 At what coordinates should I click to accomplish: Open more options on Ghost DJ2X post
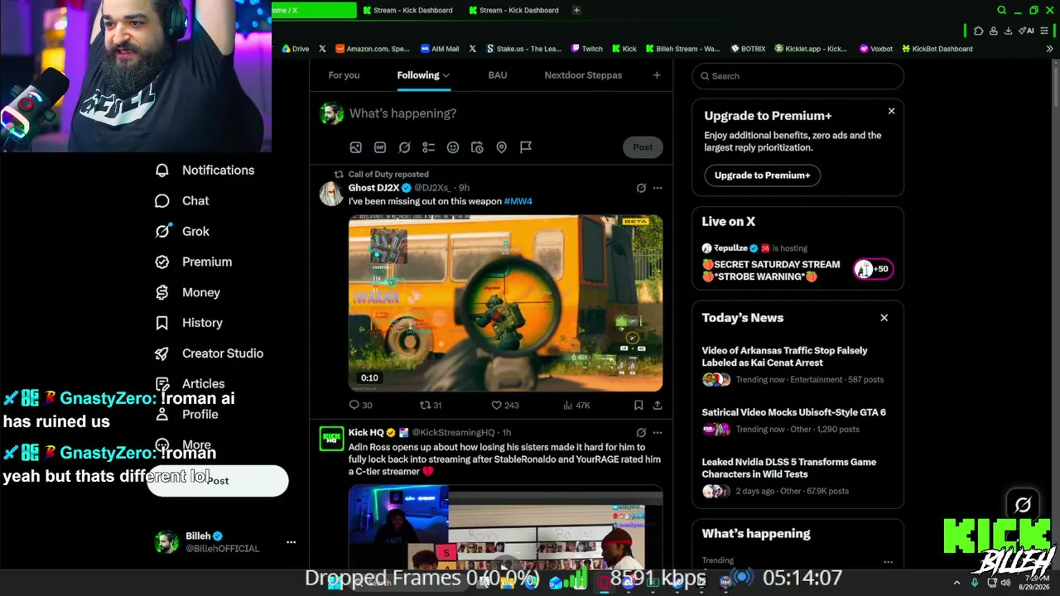[x=658, y=188]
